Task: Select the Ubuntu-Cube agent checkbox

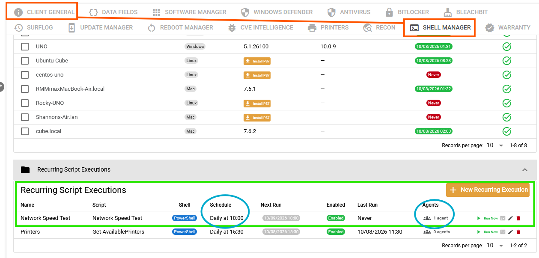Action: point(25,60)
